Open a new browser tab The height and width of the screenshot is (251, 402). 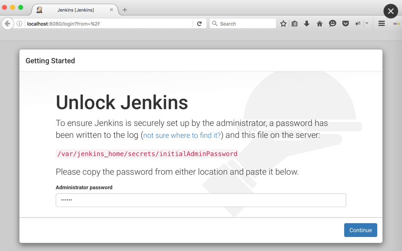(125, 10)
